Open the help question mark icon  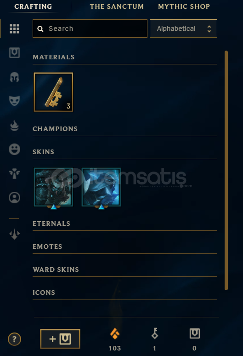[14, 339]
